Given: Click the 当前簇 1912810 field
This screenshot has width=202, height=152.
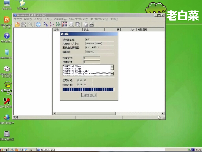Looking at the screenshot, I should pyautogui.click(x=100, y=52).
